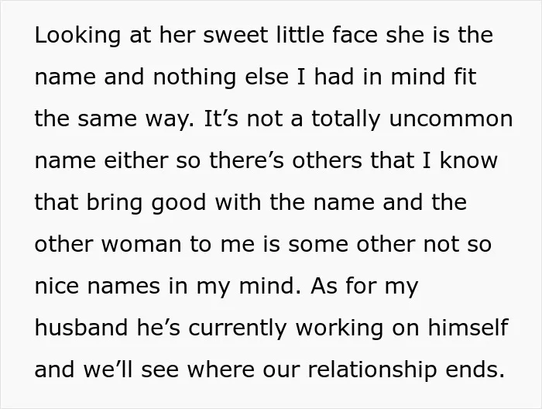Click the words "I know"
The width and height of the screenshot is (542, 409).
click(460, 160)
